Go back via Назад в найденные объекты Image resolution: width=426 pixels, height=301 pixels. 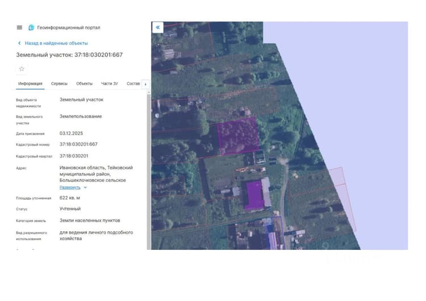click(56, 43)
